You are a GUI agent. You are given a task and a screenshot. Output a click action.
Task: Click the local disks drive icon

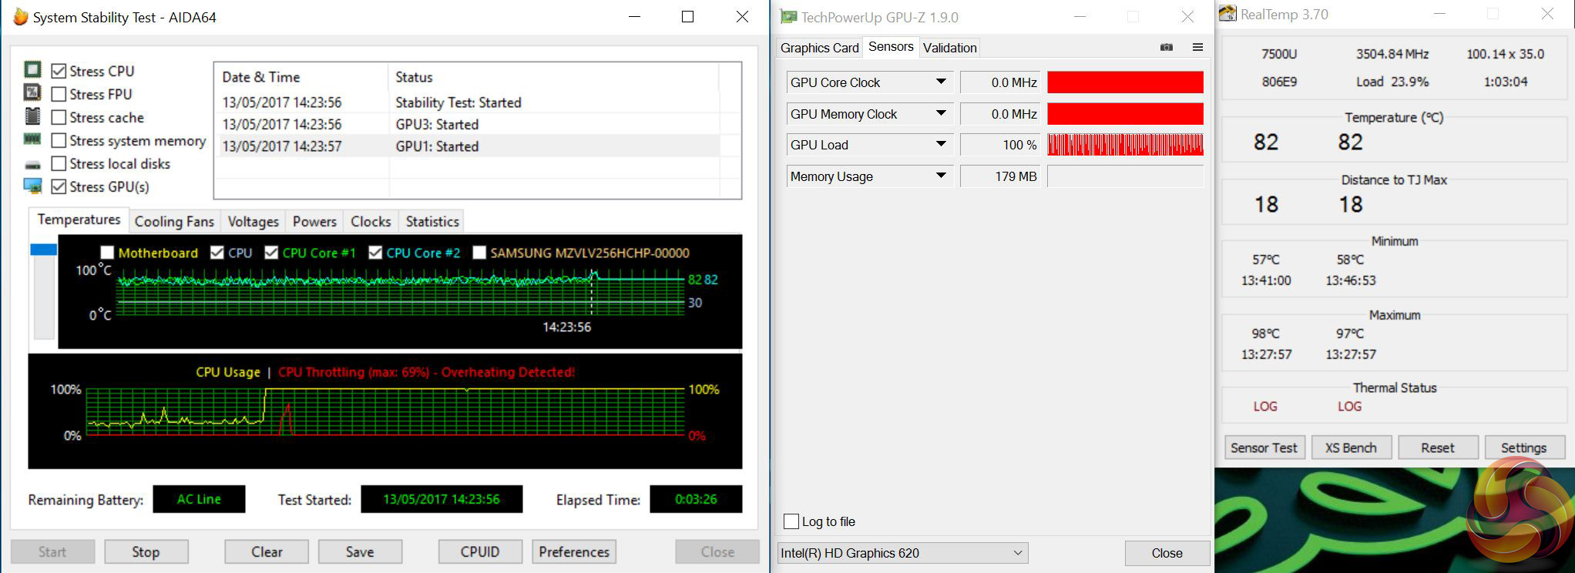(32, 164)
